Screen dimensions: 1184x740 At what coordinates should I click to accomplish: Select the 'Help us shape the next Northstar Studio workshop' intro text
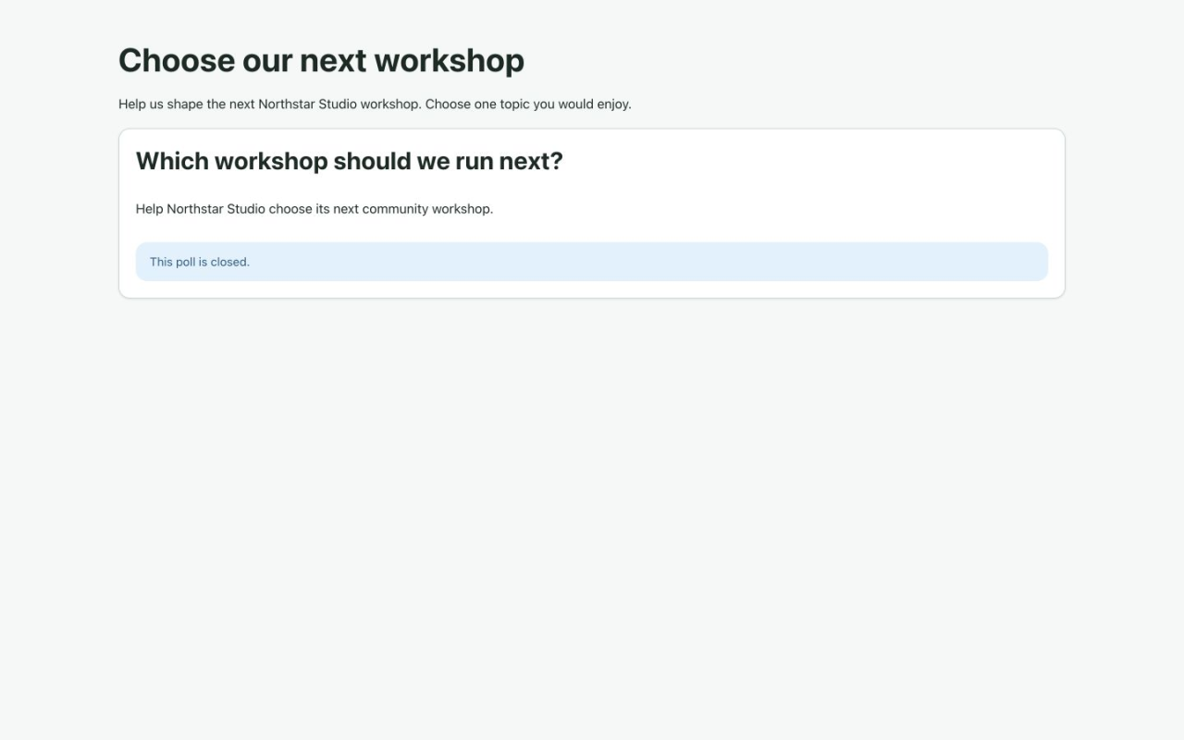(375, 104)
